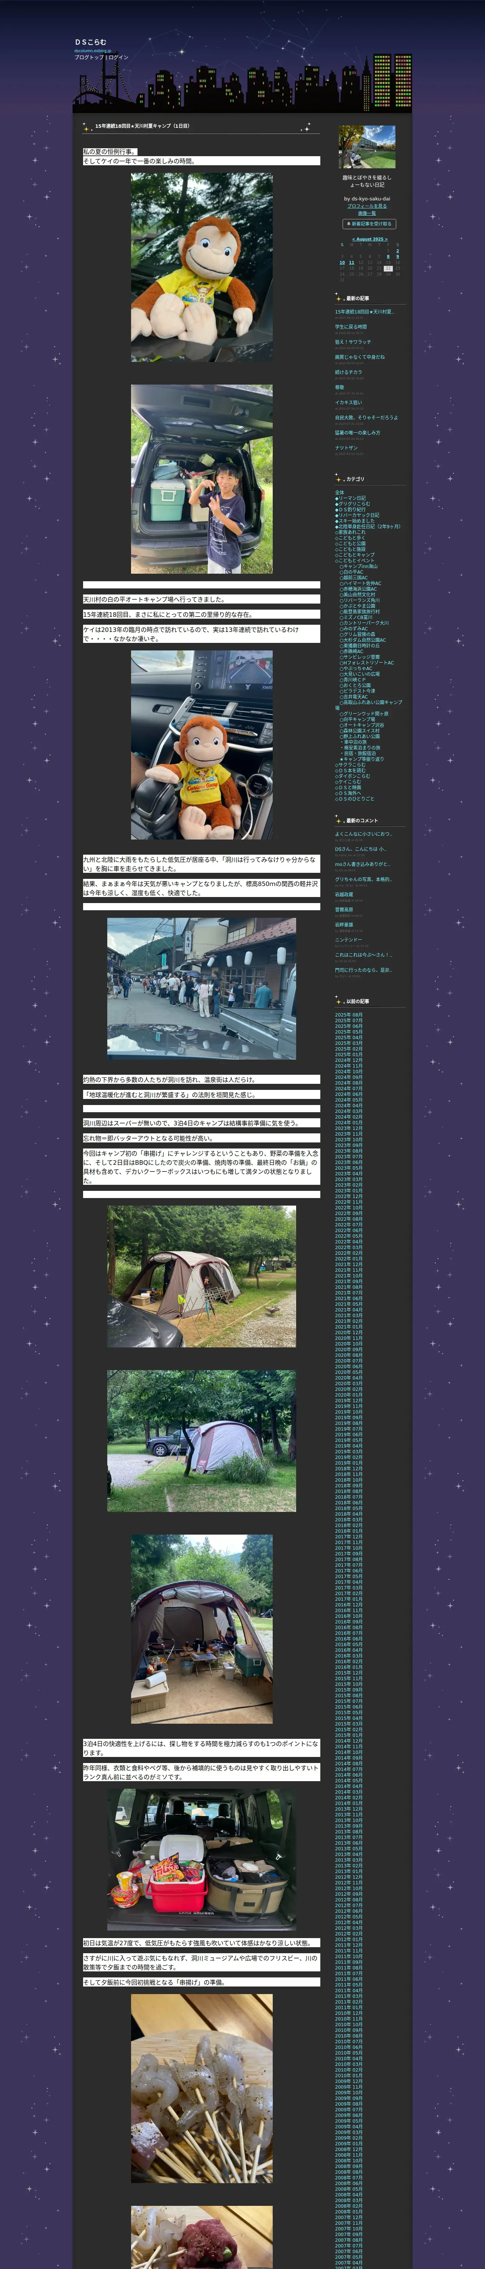Select calendar date 2 in August 2025

pyautogui.click(x=397, y=251)
